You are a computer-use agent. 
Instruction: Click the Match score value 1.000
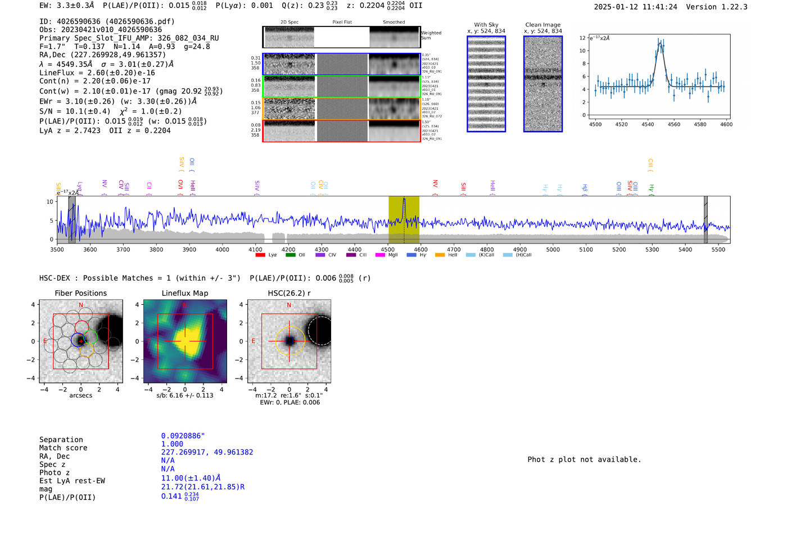point(172,444)
